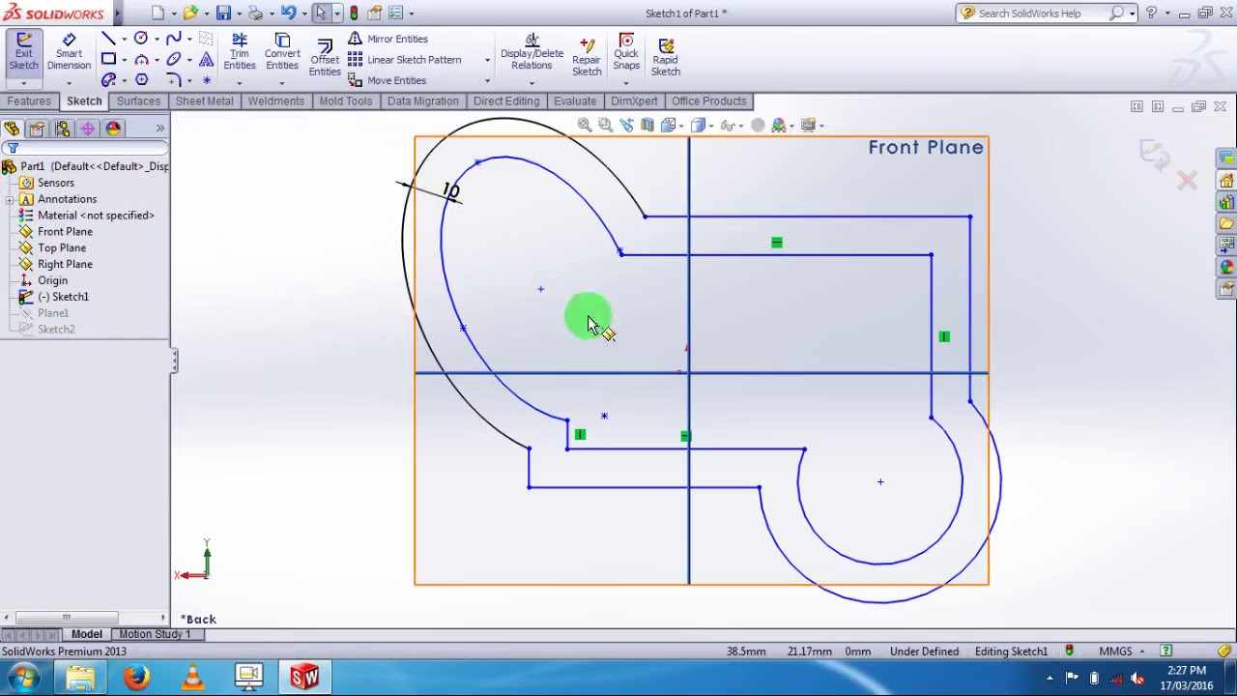Open the ConfigurationManager panel tab

(x=62, y=129)
